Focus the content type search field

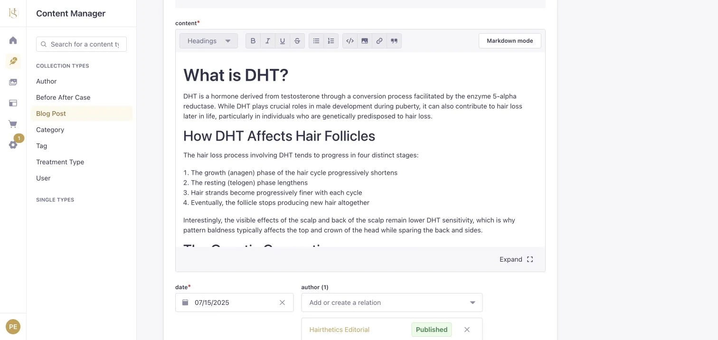81,44
